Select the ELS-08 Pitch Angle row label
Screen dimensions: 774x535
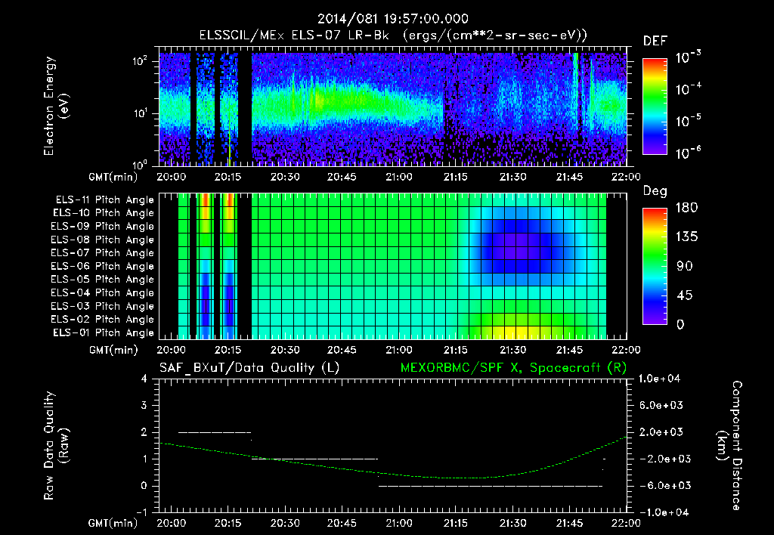[x=103, y=240]
